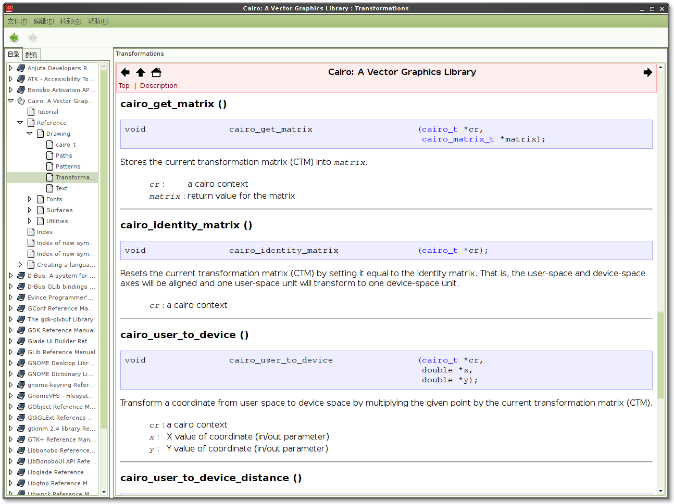Viewport: 674px width, 504px height.
Task: Click the book icon beside Bonobo Activation API
Action: 21,90
